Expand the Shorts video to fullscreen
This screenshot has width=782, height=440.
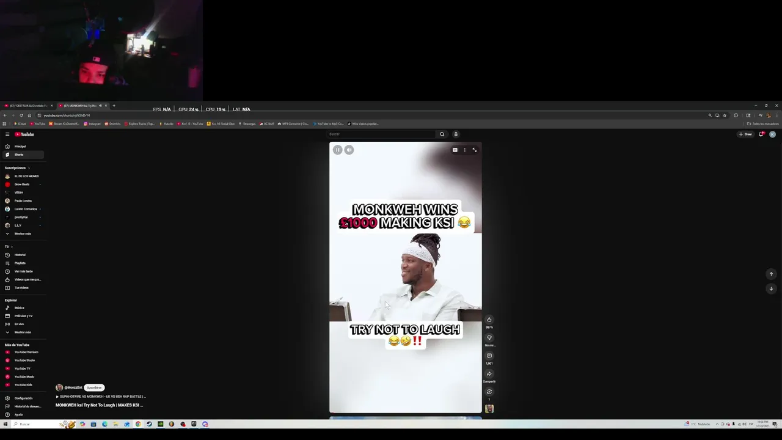474,150
